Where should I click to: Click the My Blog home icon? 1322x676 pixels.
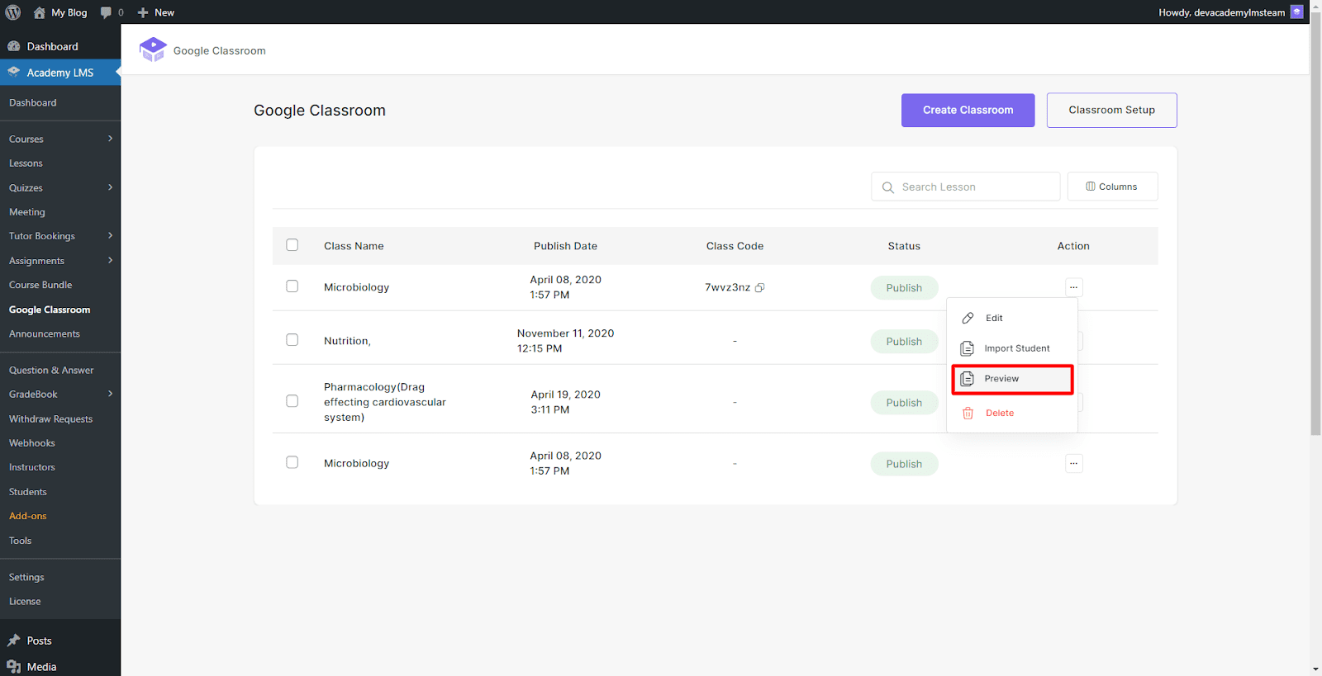[40, 12]
